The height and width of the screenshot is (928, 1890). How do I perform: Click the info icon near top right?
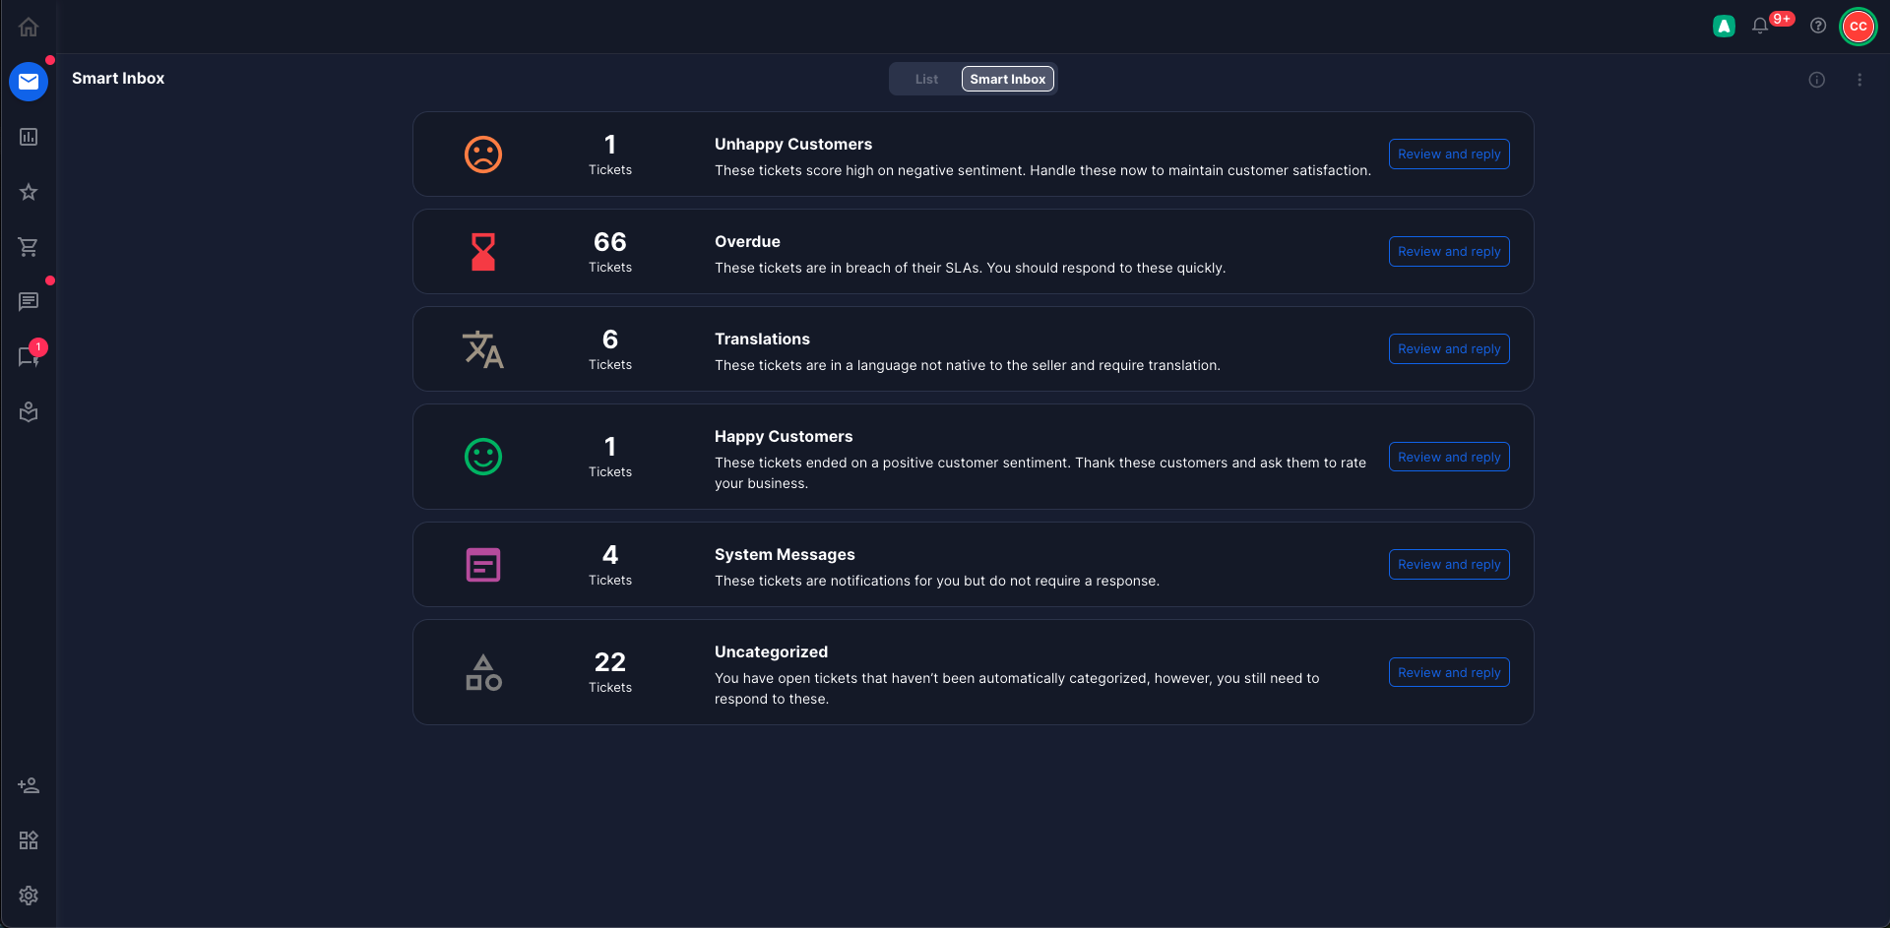point(1817,80)
